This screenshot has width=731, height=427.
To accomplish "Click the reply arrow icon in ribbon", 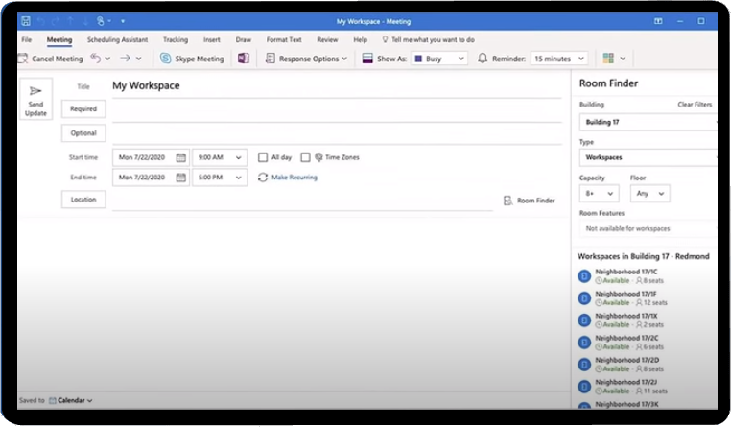I will [x=96, y=59].
